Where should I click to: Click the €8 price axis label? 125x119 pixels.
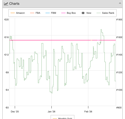tap(7, 72)
